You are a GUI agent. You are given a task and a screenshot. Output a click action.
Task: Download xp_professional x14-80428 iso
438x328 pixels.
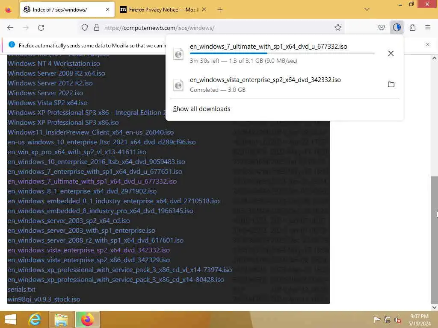pyautogui.click(x=115, y=280)
